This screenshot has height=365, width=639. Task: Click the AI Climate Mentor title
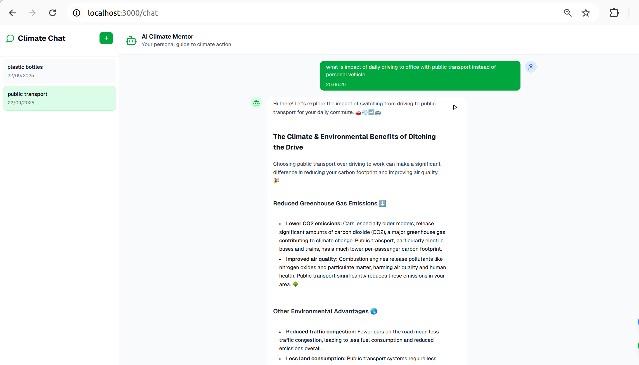coord(167,37)
